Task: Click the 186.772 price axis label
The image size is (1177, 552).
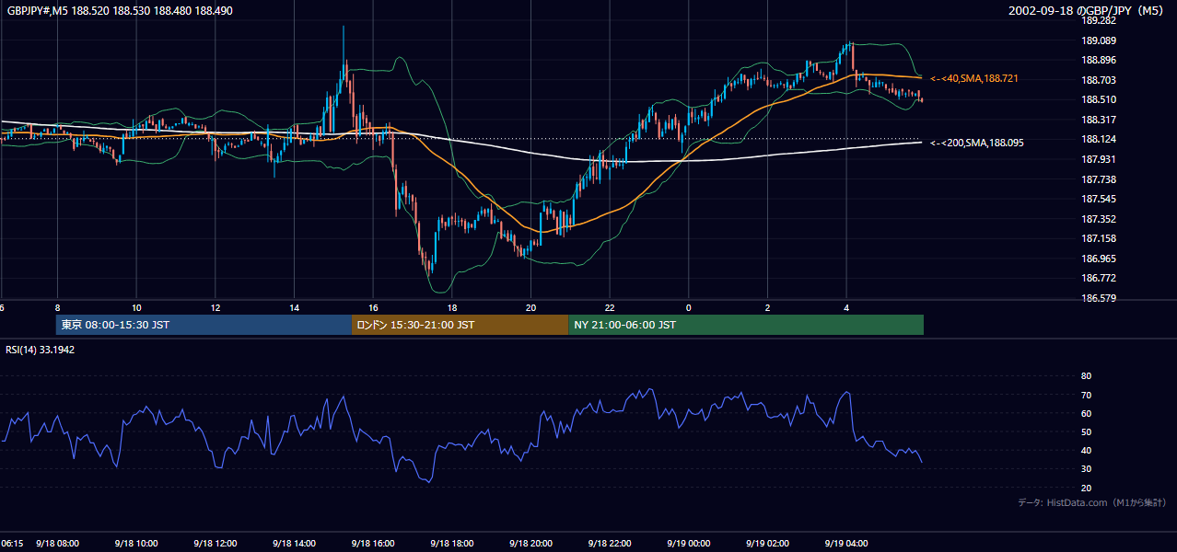Action: pos(1098,278)
